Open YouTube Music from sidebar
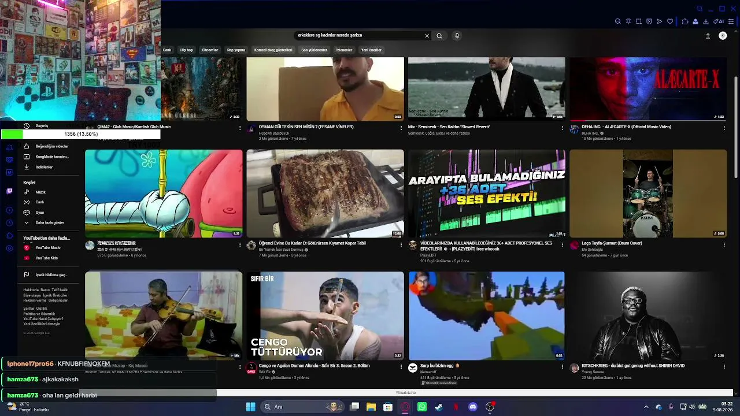Image resolution: width=740 pixels, height=416 pixels. (x=49, y=247)
